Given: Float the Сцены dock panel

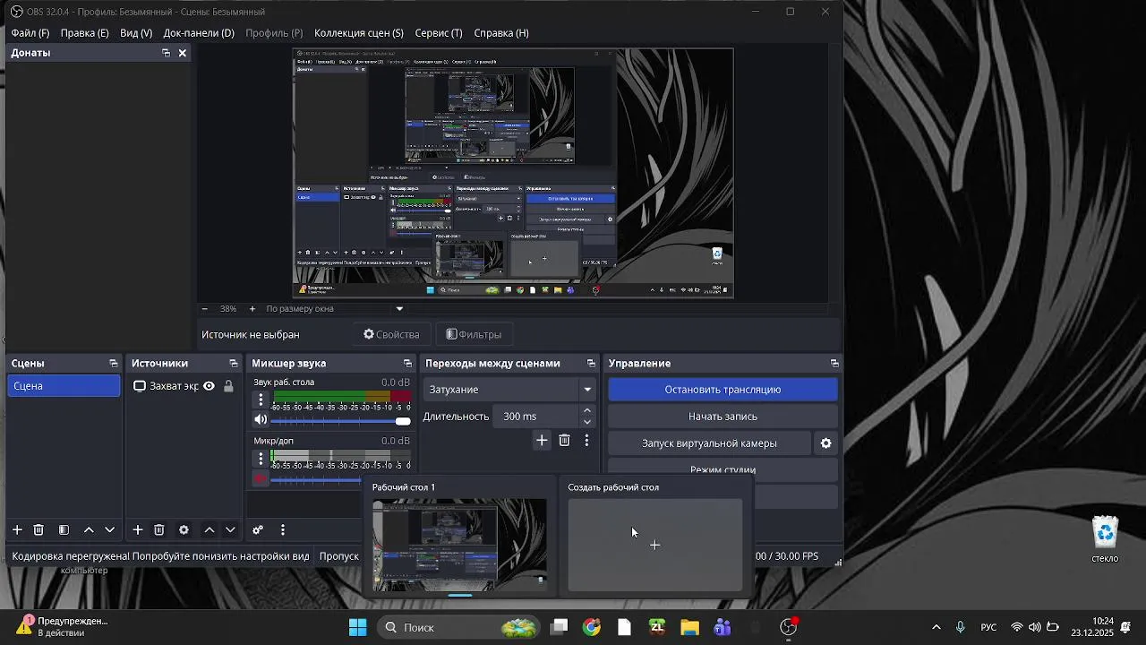Looking at the screenshot, I should coord(113,363).
